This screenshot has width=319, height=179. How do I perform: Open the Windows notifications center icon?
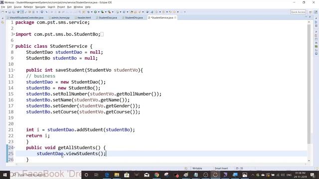313,175
